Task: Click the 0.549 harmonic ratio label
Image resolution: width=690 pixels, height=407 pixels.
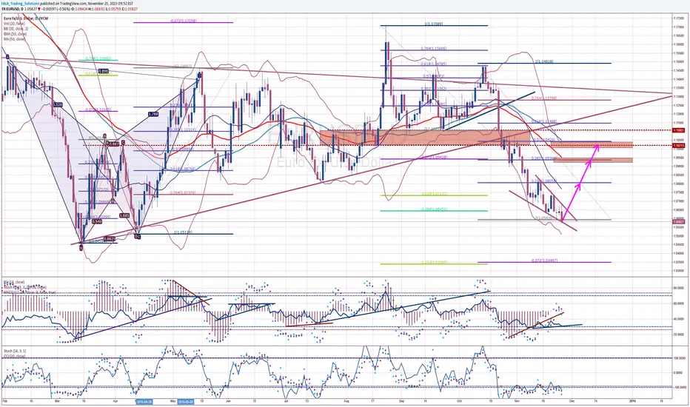Action: tap(97, 222)
